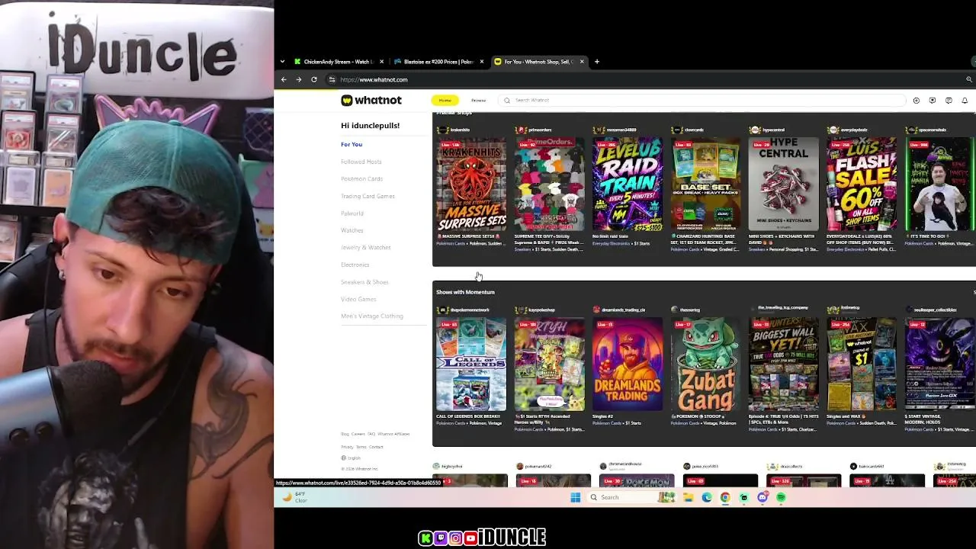
Task: Open the Supreme tee giveaway stream thumbnail
Action: (549, 185)
